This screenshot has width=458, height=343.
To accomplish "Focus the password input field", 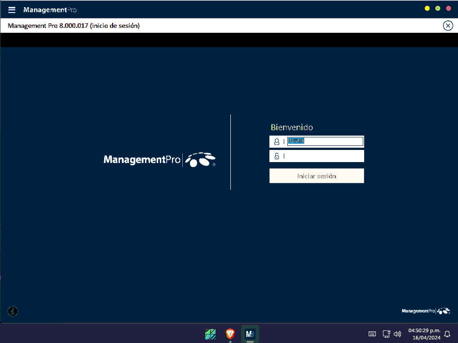I will pyautogui.click(x=325, y=156).
